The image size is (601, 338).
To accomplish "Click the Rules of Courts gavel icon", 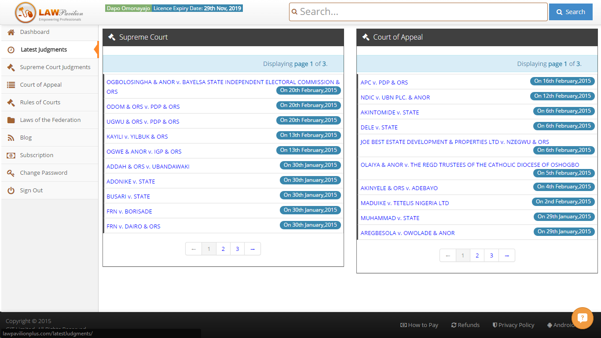I will [11, 103].
